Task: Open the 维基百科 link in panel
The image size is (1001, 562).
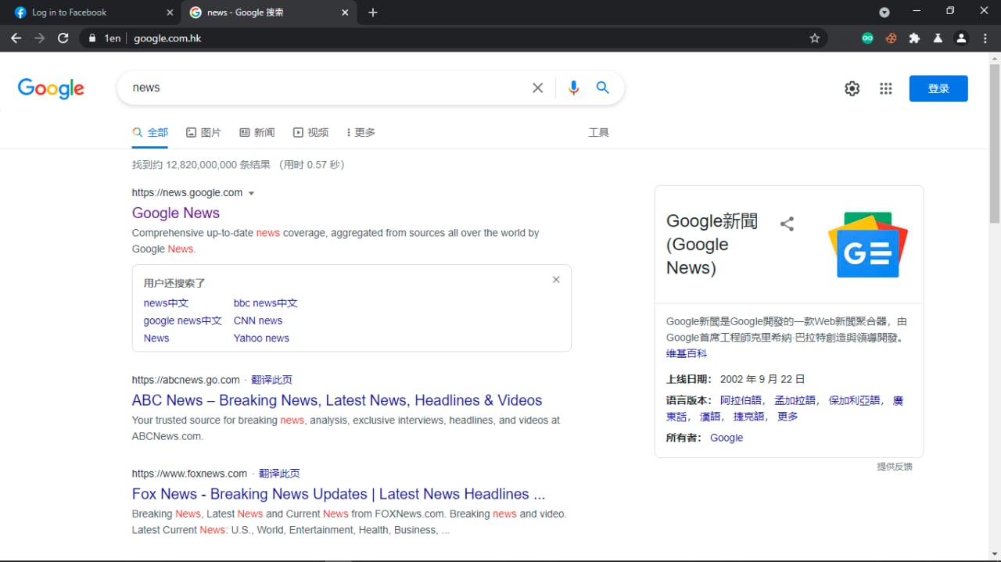Action: [687, 354]
